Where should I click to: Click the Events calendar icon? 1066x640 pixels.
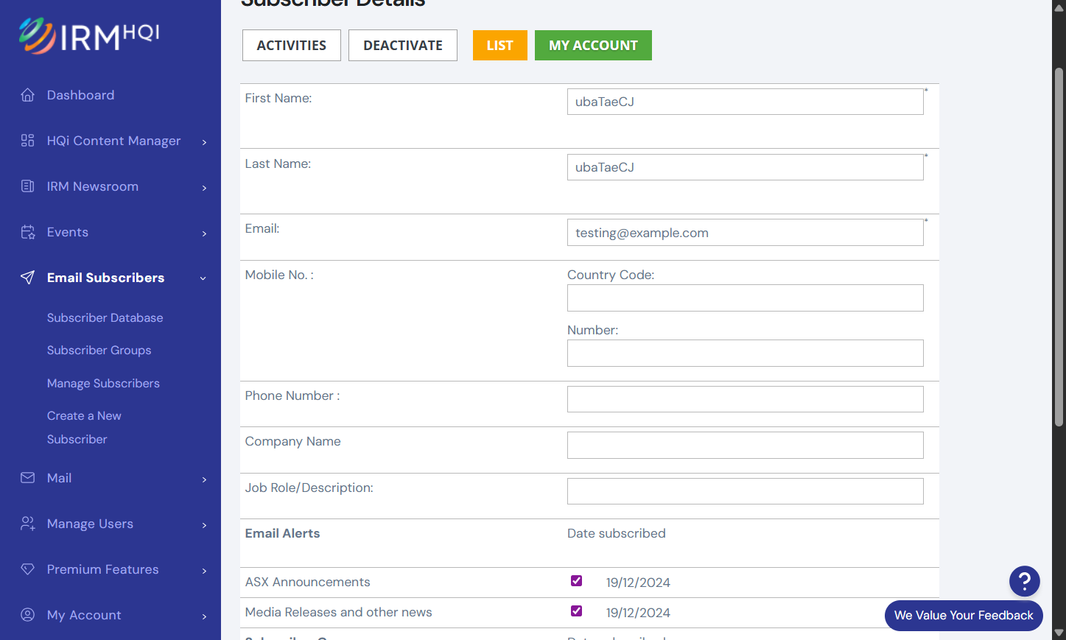point(28,232)
